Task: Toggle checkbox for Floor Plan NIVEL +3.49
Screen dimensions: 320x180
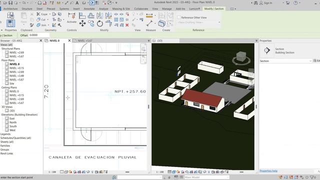Action: pos(6,75)
